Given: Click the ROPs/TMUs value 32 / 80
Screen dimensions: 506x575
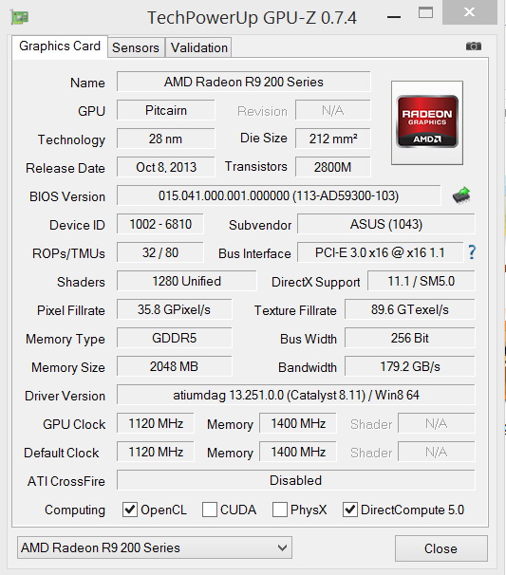Looking at the screenshot, I should (160, 252).
